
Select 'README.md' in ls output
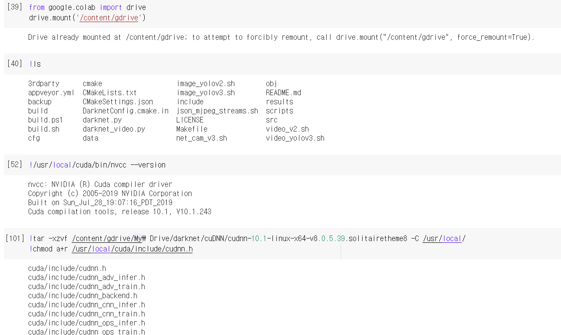point(283,93)
